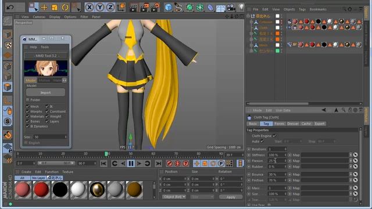Toggle the Cloth Engine checkbox
This screenshot has height=209, width=372.
pos(274,136)
